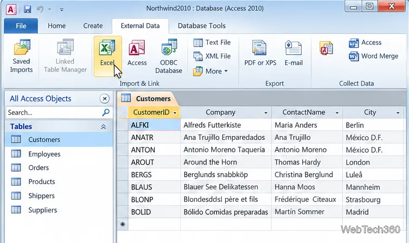Click the Blauer See Delikatessen cell
Image resolution: width=409 pixels, height=243 pixels.
click(226, 187)
